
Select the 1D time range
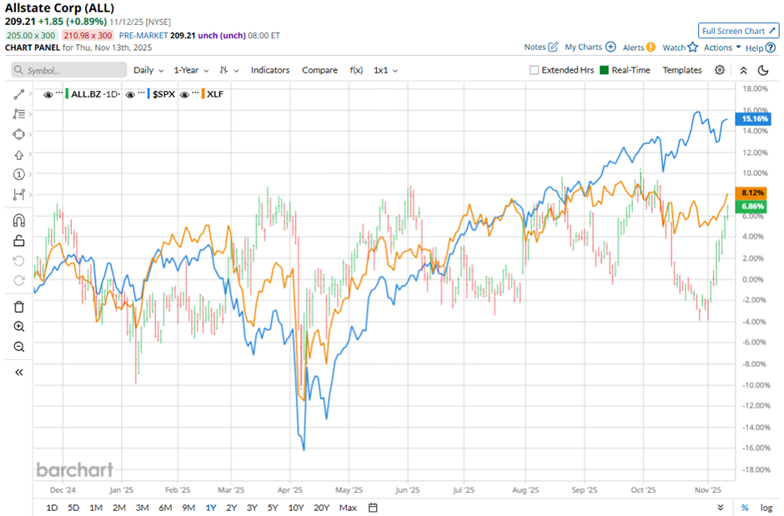coord(52,508)
